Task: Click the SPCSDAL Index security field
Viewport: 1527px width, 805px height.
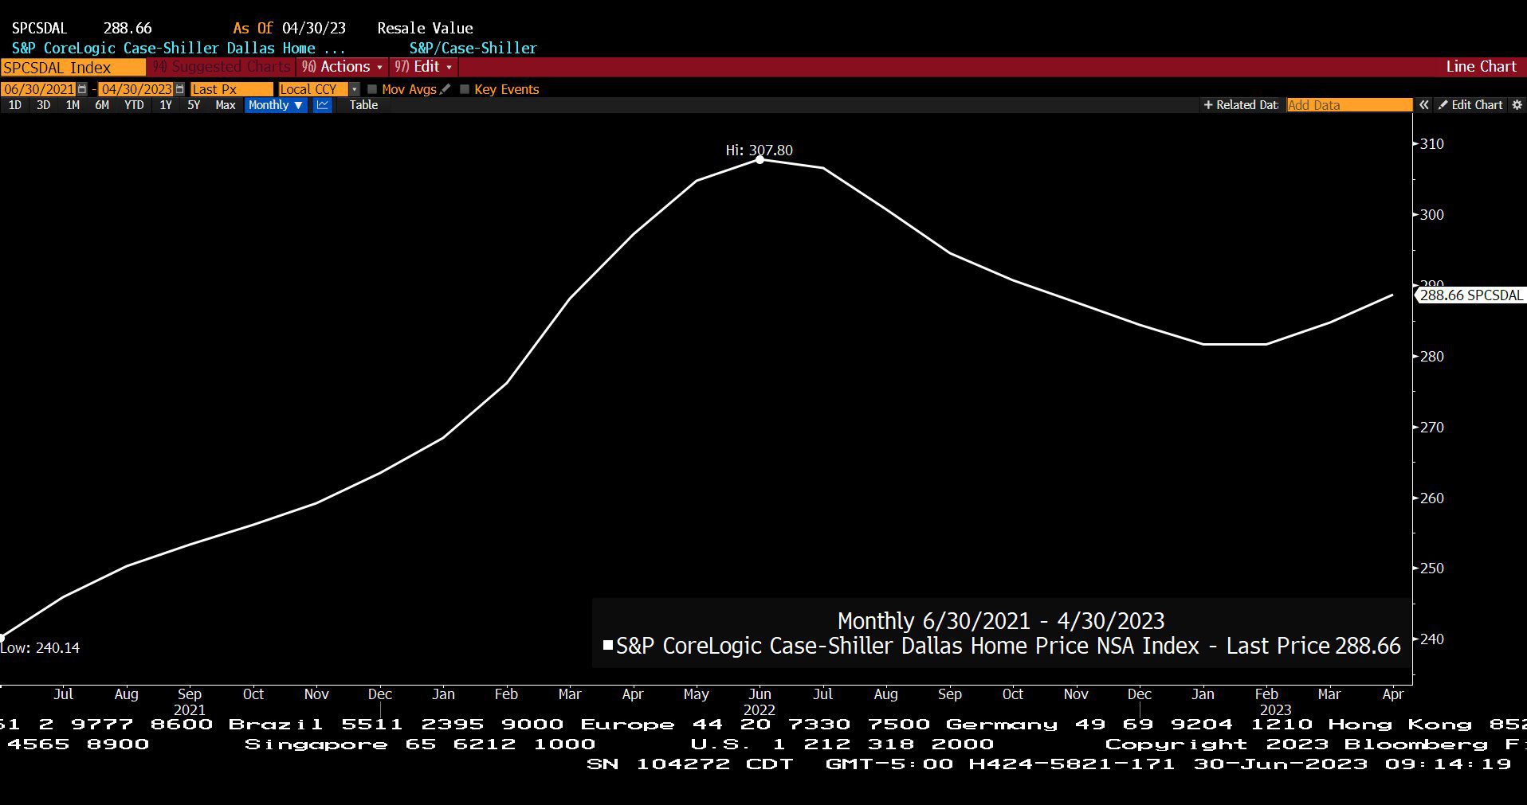Action: (x=73, y=68)
